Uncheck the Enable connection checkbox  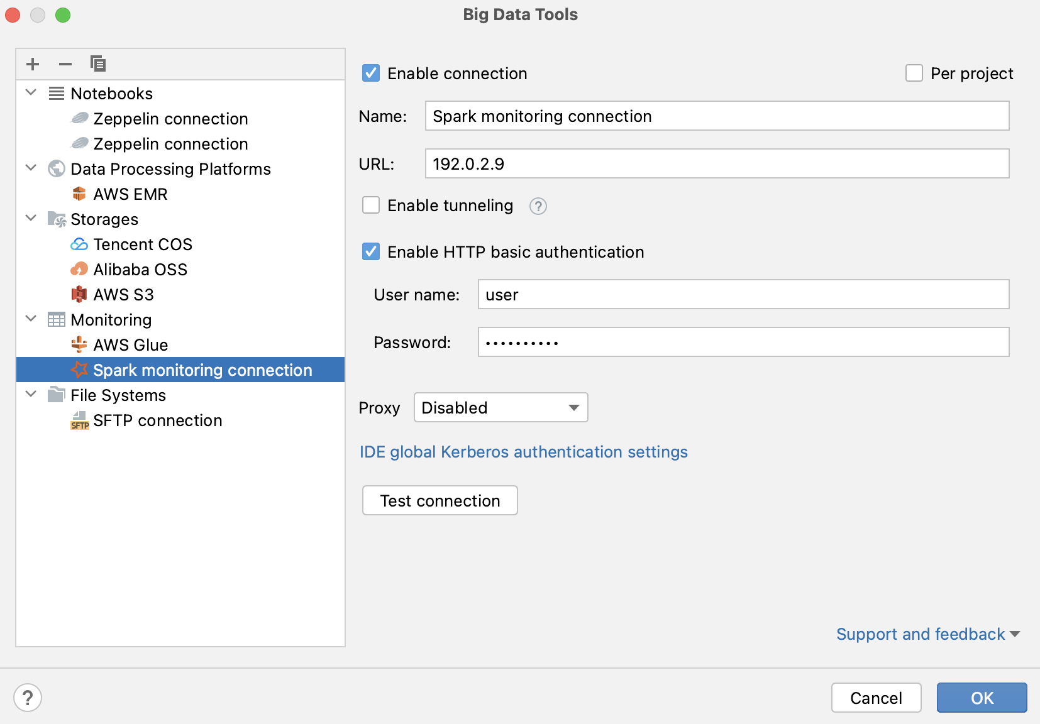click(371, 73)
